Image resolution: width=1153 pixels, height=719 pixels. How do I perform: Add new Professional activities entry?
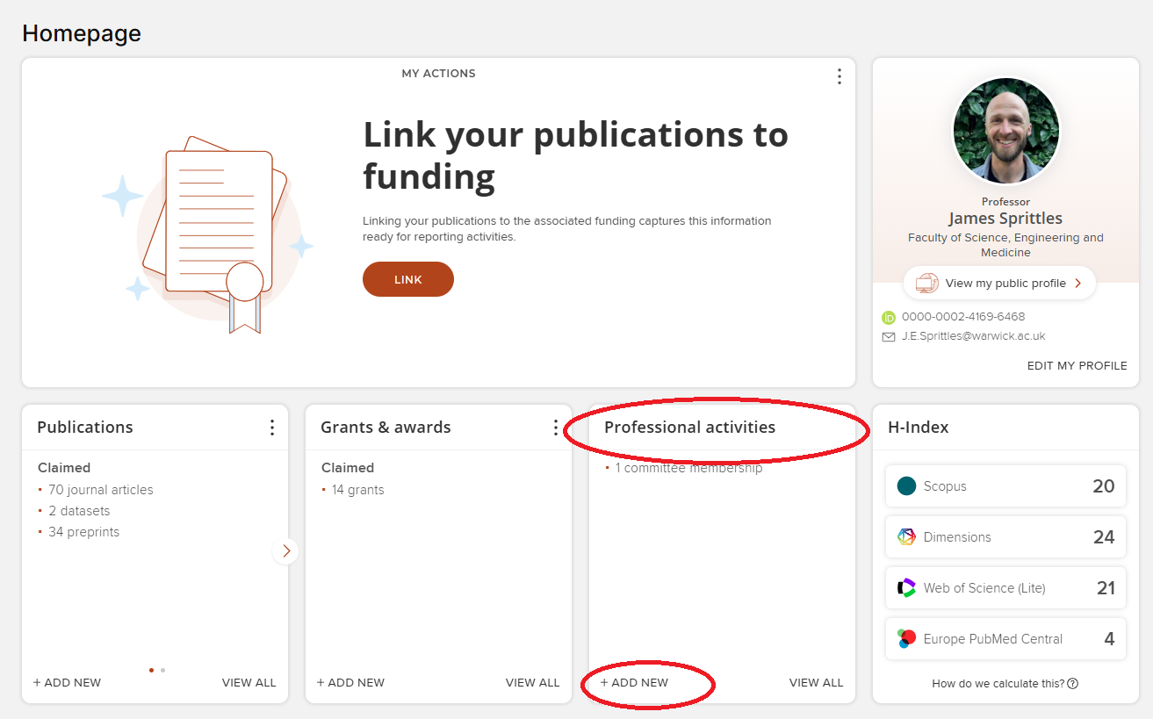tap(634, 683)
